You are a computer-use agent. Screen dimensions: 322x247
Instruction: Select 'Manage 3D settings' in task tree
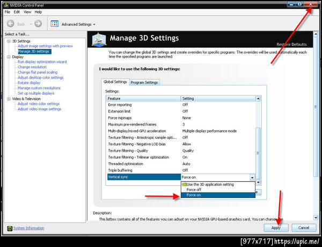[x=34, y=52]
